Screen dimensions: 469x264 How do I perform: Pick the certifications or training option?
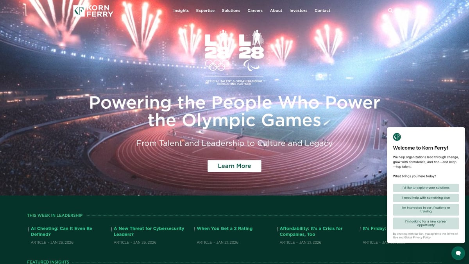click(426, 210)
